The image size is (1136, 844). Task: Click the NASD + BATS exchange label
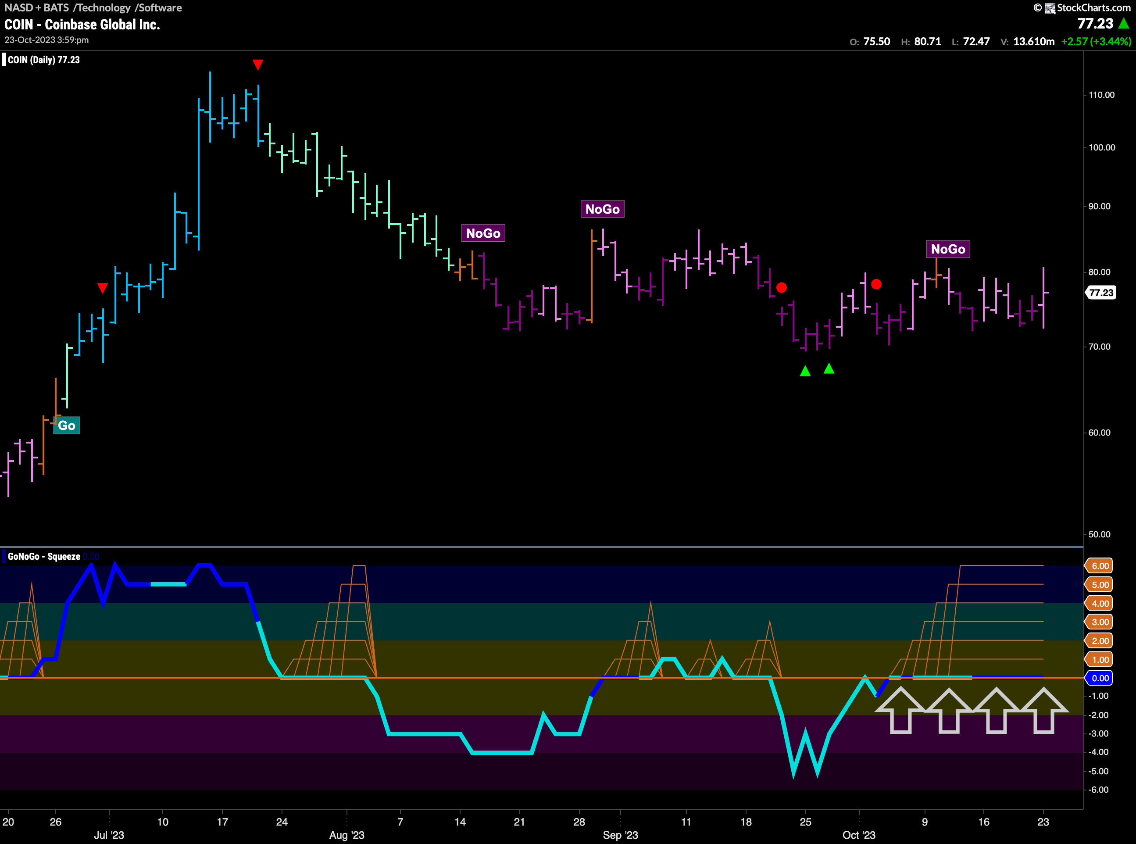pos(36,7)
